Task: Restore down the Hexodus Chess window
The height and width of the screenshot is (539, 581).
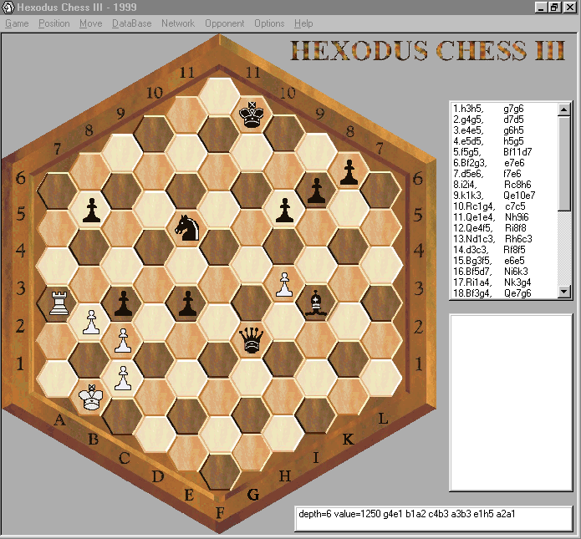Action: (x=554, y=7)
